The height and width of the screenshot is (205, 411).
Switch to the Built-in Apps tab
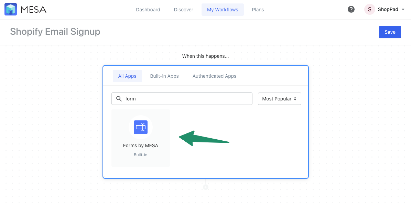164,76
